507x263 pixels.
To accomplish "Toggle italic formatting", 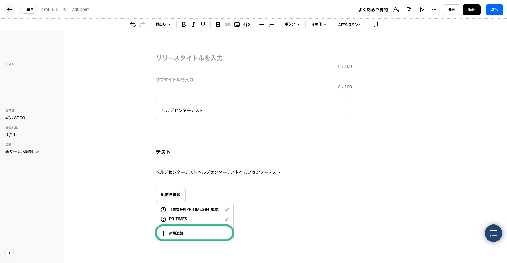I will point(193,25).
